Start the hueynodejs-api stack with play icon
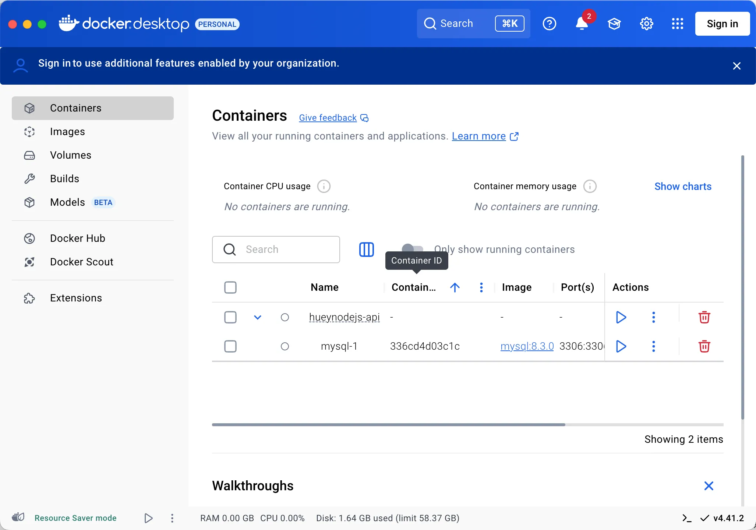This screenshot has width=756, height=530. (621, 317)
